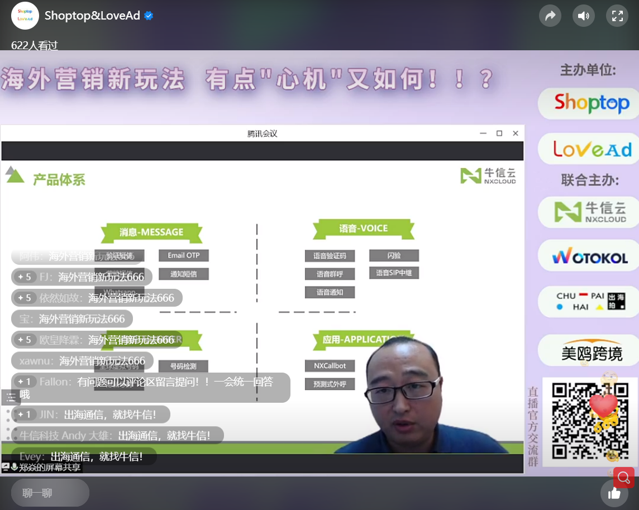Click the 语音验证码 box
Screen dimensions: 639x510
(x=330, y=256)
